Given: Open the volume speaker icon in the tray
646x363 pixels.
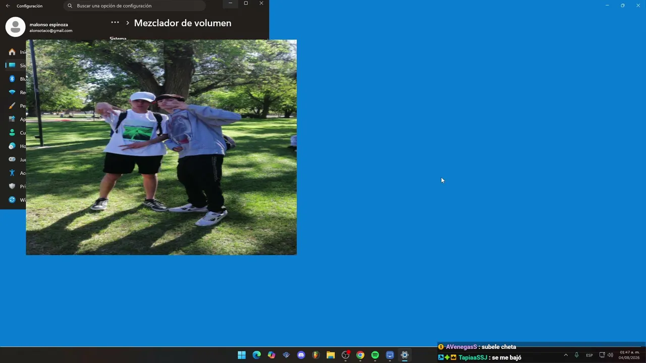Looking at the screenshot, I should pos(610,355).
